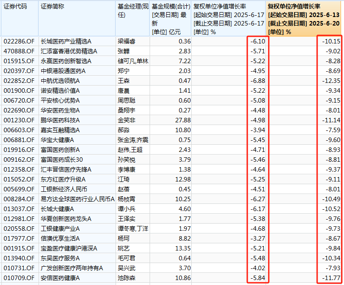This screenshot has width=344, height=285.
Task: Select fund 华夏创新医药龙头A
Action: pos(66,219)
